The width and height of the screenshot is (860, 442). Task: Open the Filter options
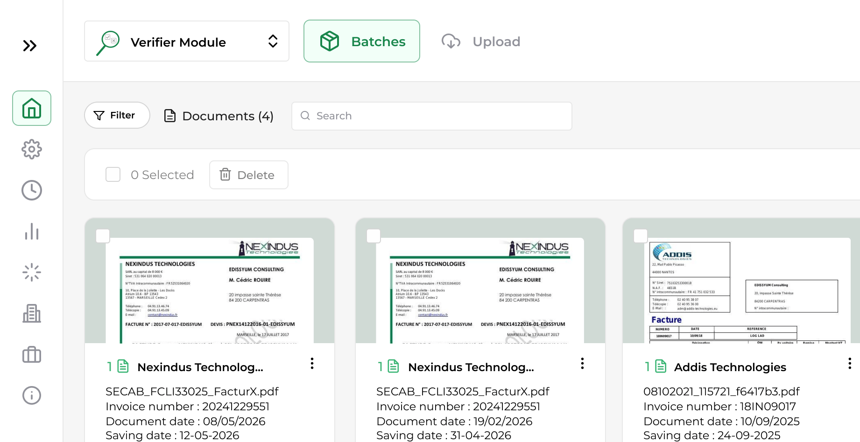pos(117,115)
